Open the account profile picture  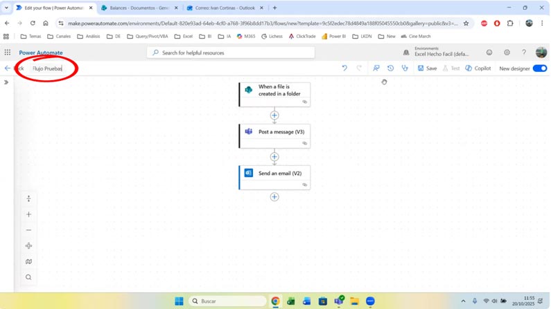click(541, 53)
